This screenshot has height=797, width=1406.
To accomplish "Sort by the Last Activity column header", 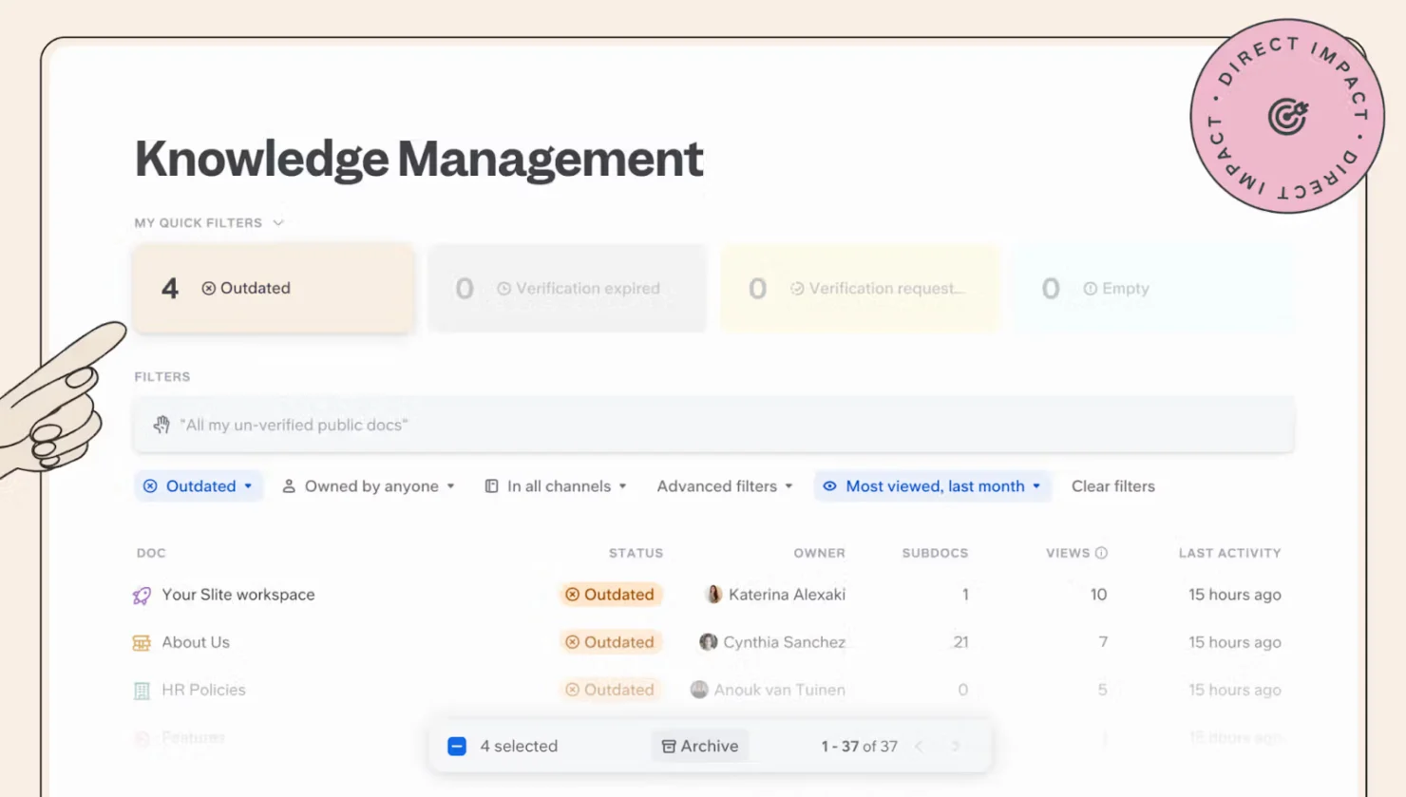I will (x=1230, y=553).
